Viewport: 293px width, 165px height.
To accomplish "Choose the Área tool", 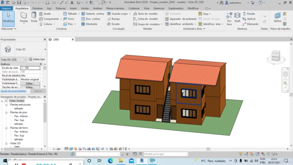I will [203, 14].
